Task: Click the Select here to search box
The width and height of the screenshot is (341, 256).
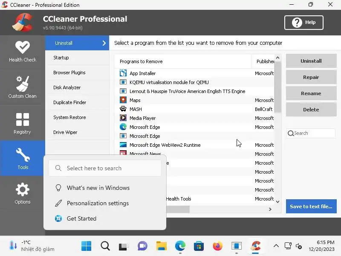Action: tap(105, 168)
